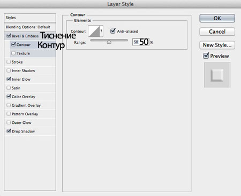Viewport: 241px width, 196px height.
Task: Disable the Inner Glow checkbox
Action: click(9, 79)
